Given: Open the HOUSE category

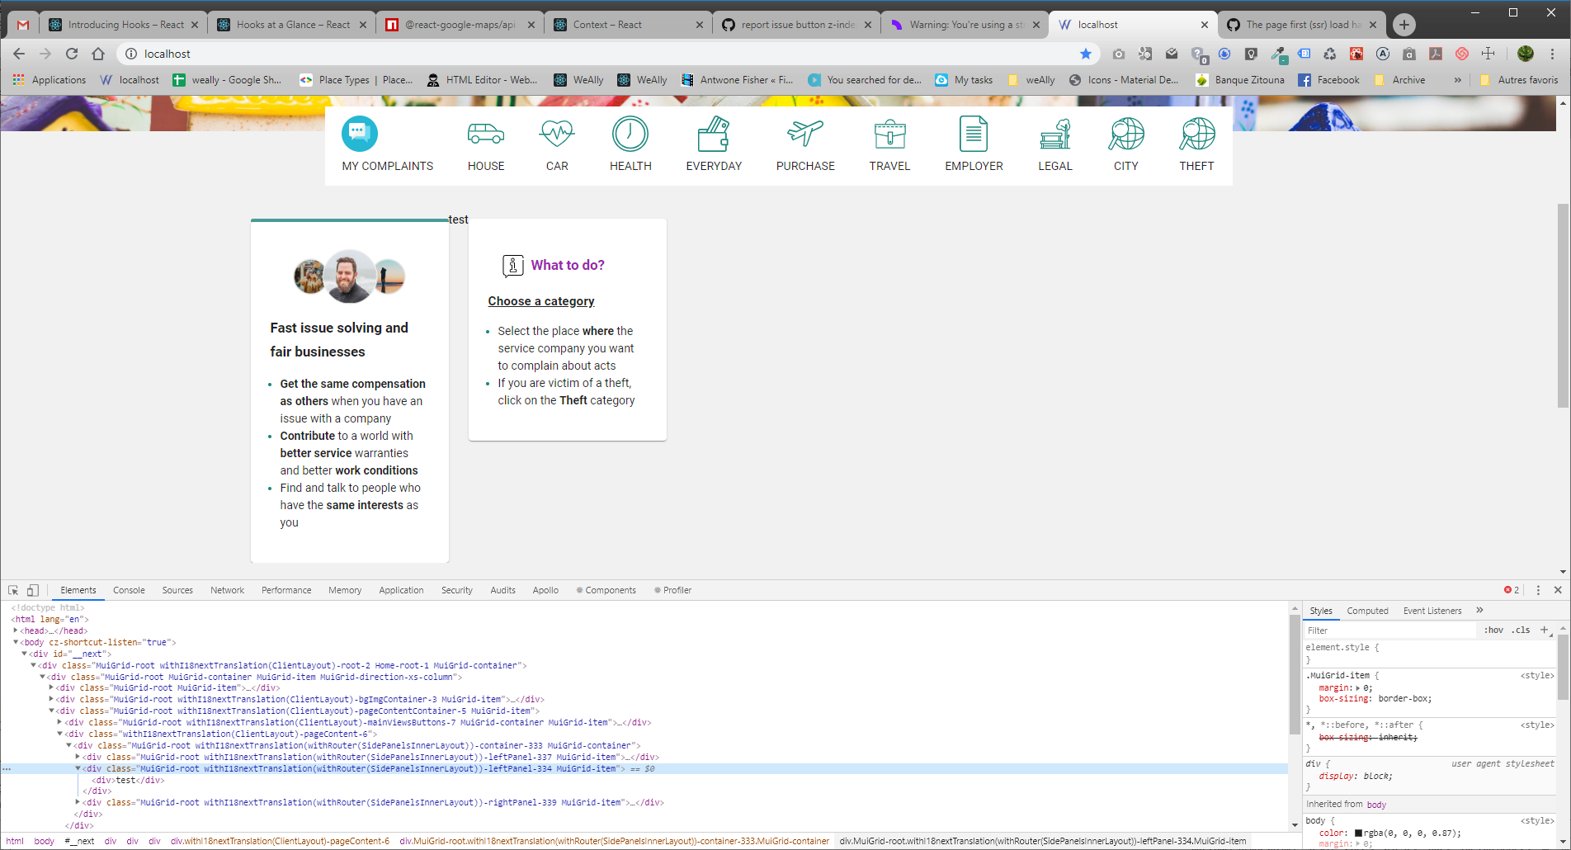Looking at the screenshot, I should click(x=485, y=135).
